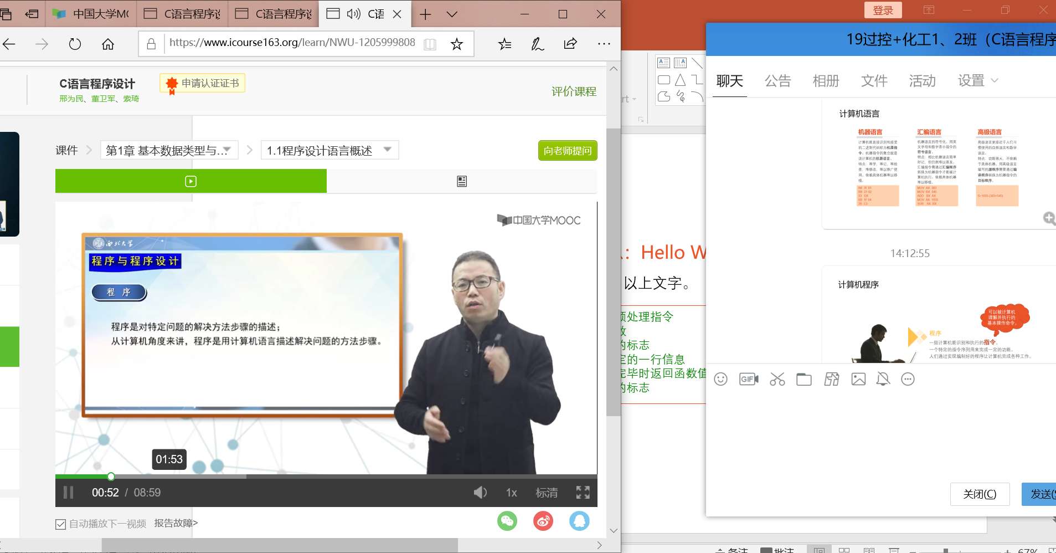Share the video to Weibo
Viewport: 1056px width, 553px height.
[542, 521]
